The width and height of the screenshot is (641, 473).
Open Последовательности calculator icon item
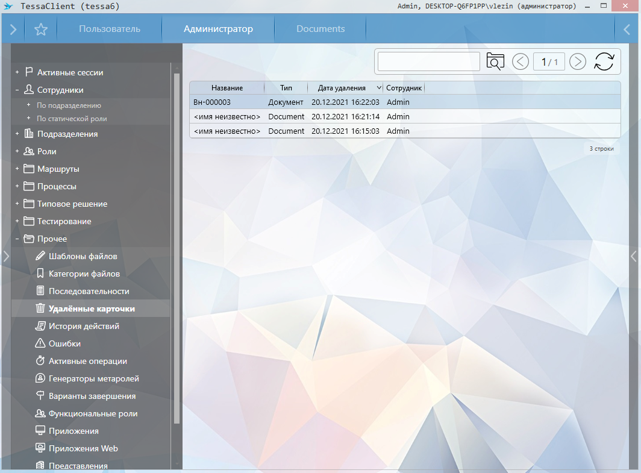tap(89, 291)
